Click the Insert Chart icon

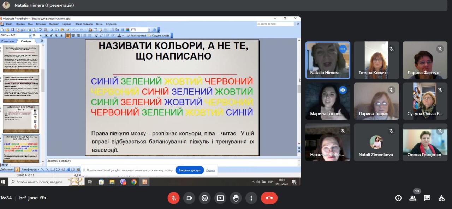[x=90, y=30]
